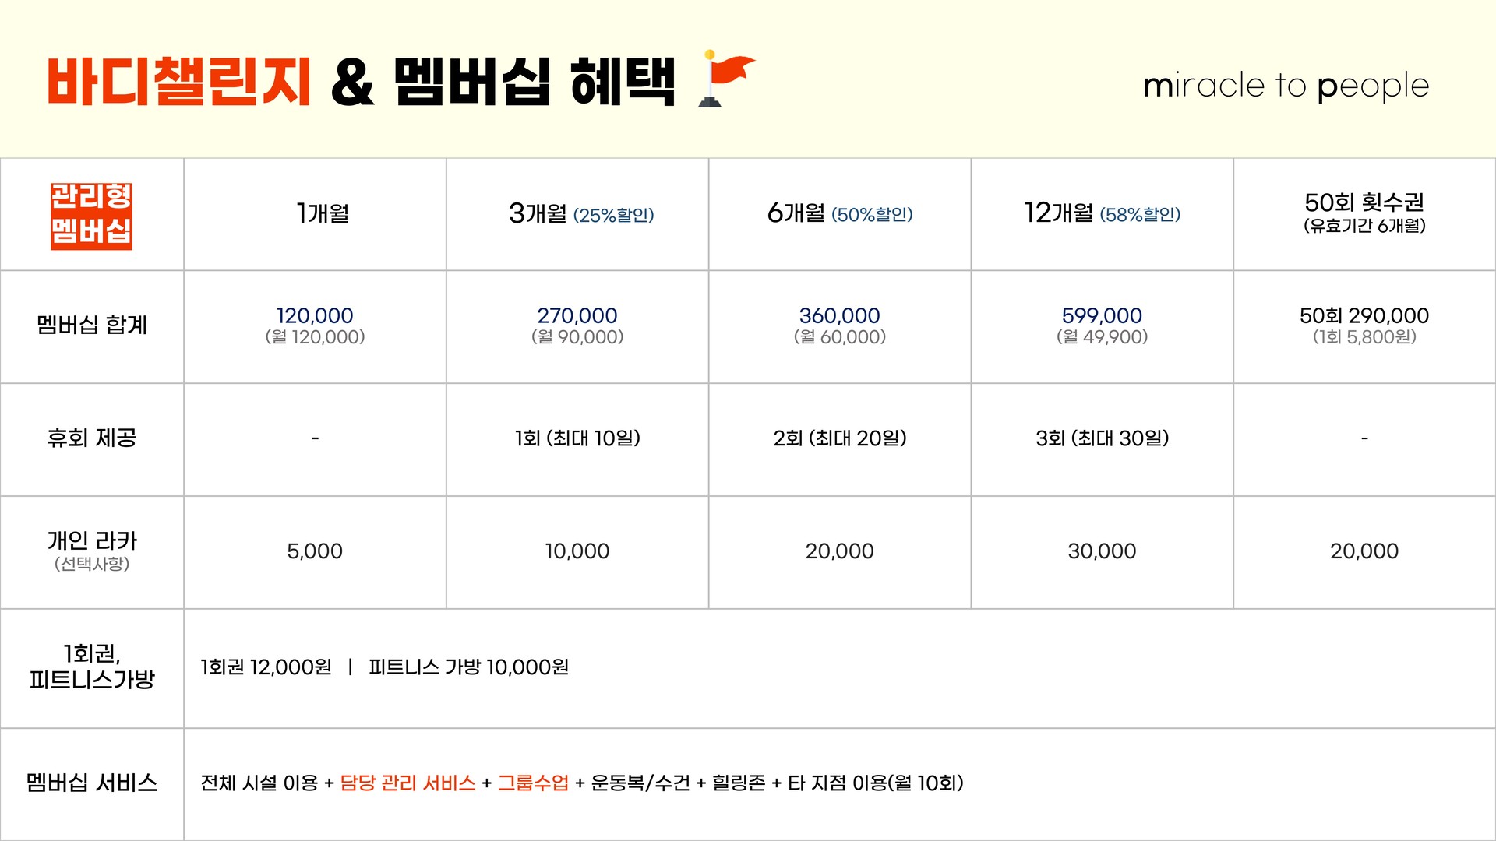Select the 360,000 price for 6 months
The image size is (1496, 841).
839,316
